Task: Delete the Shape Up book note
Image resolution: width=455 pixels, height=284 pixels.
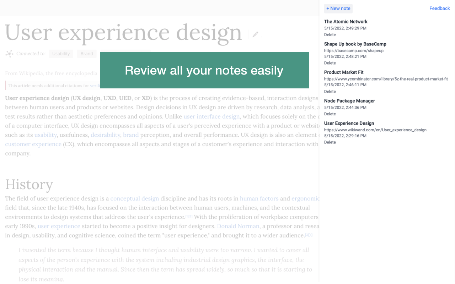Action: [x=330, y=63]
